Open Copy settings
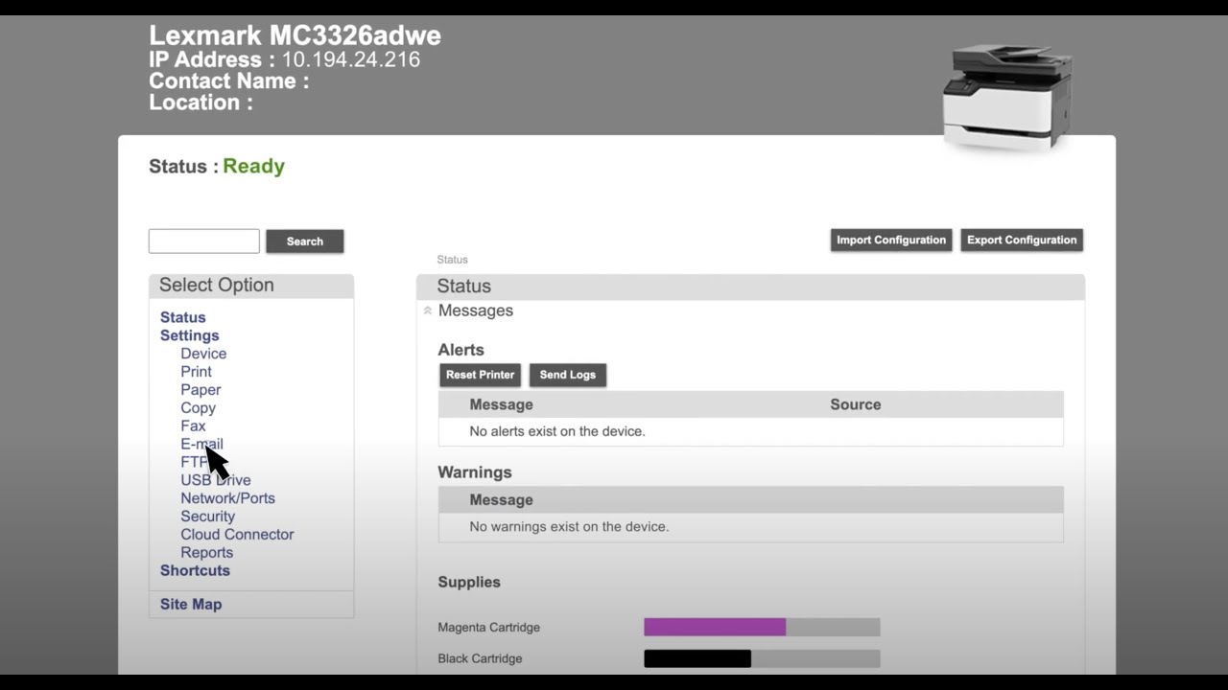 tap(199, 408)
